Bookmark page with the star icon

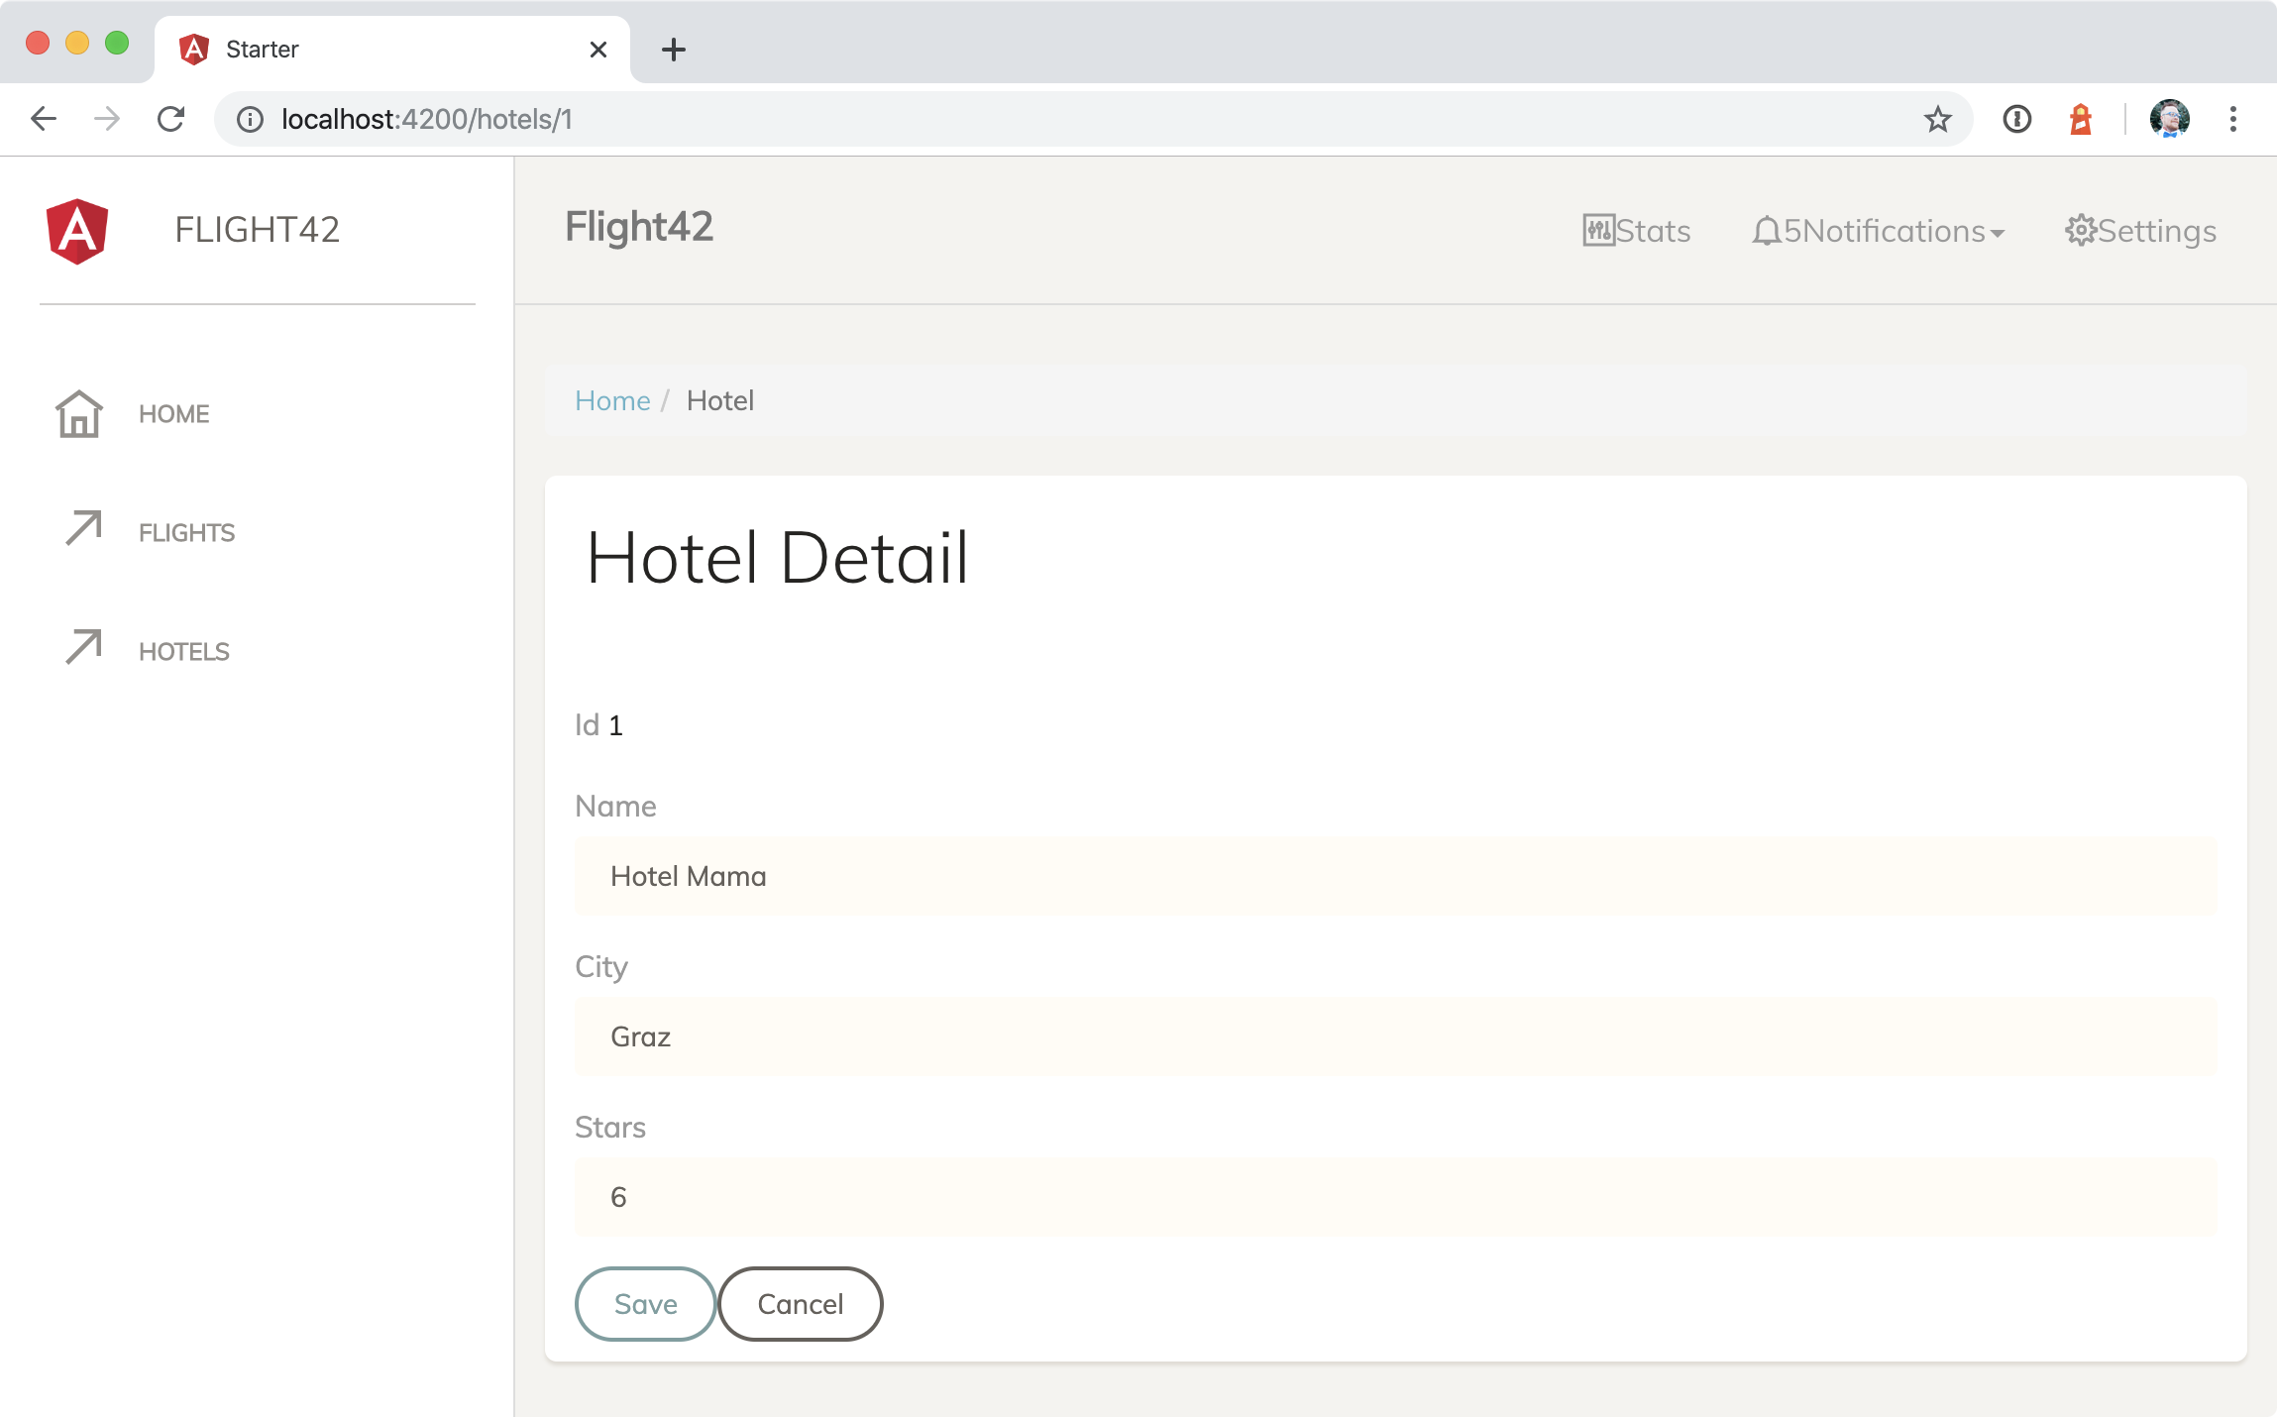click(1937, 120)
